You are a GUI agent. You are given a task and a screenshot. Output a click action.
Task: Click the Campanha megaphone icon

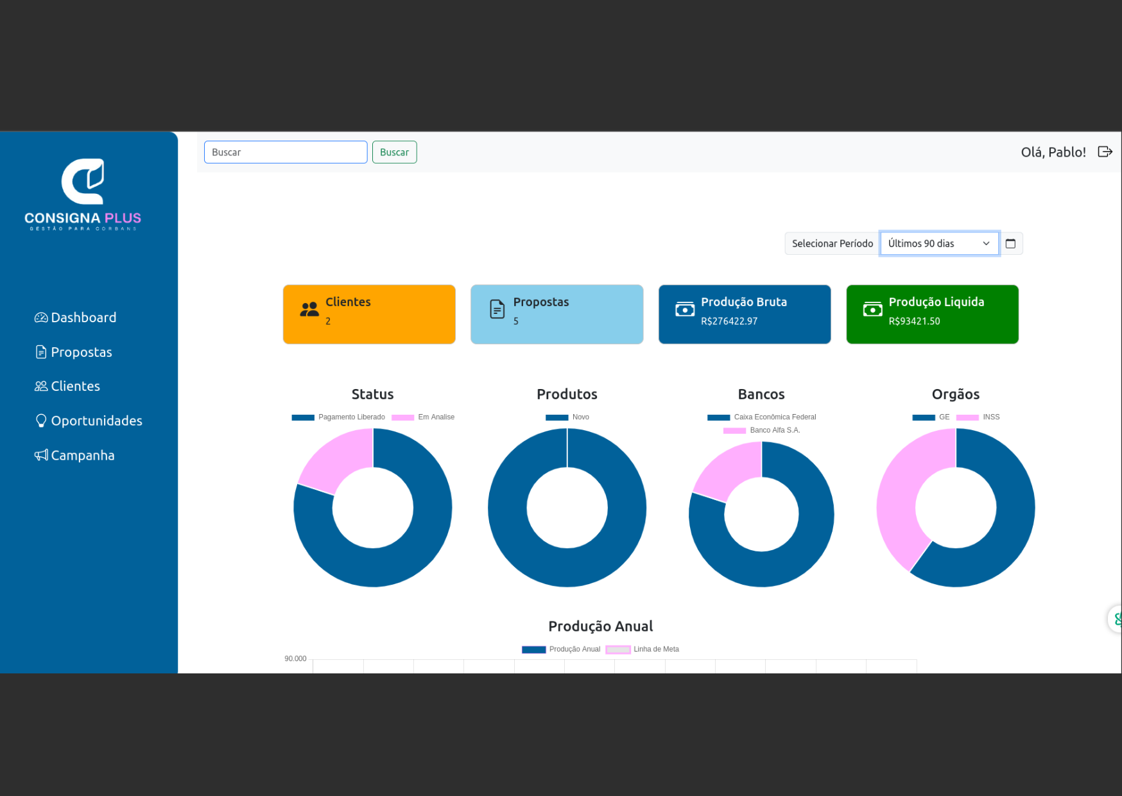[x=41, y=455]
